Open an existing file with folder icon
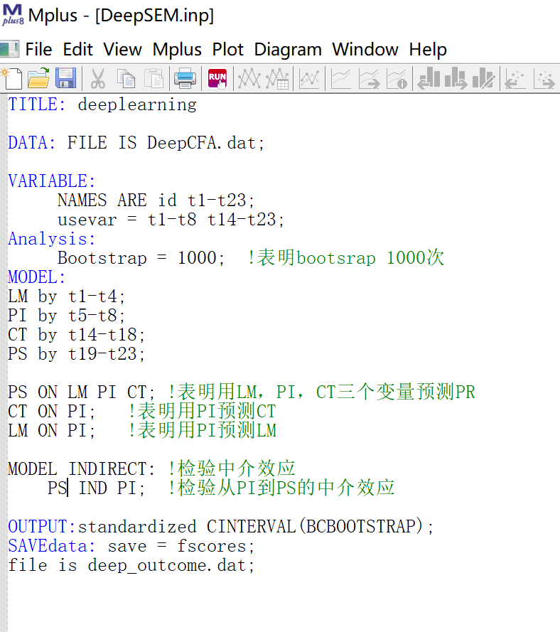Viewport: 560px width, 632px height. coord(38,78)
